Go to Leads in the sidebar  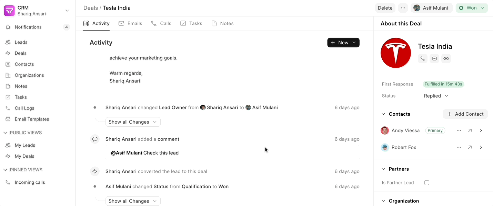pos(38,42)
